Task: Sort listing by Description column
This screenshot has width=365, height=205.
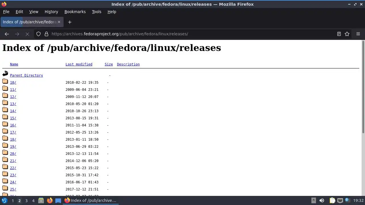Action: pyautogui.click(x=128, y=64)
